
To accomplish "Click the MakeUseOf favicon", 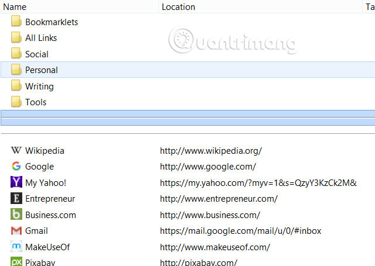I will (16, 247).
